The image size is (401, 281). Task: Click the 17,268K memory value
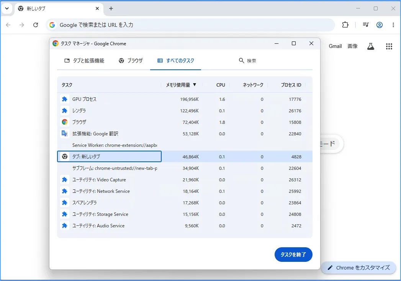coord(190,203)
